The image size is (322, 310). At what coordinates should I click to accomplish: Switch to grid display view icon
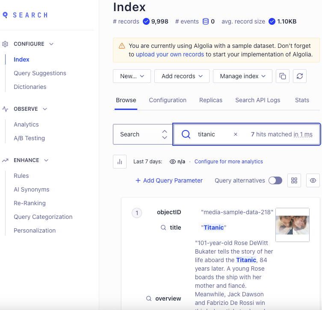294,180
